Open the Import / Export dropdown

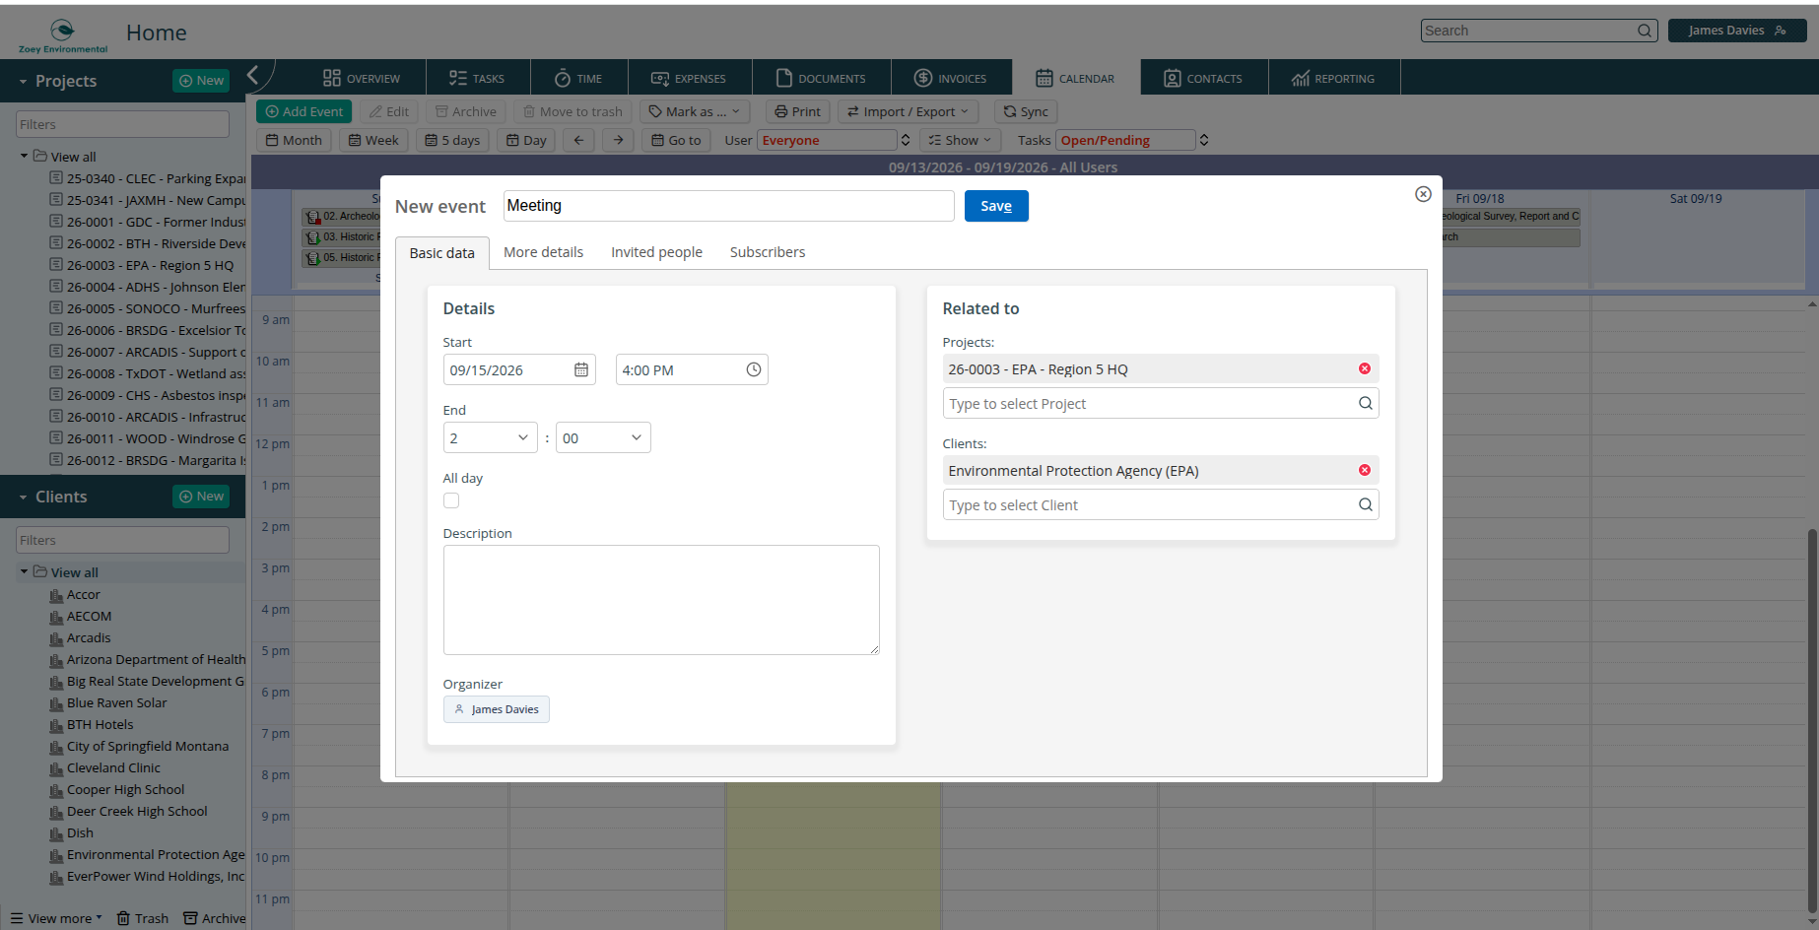(909, 111)
